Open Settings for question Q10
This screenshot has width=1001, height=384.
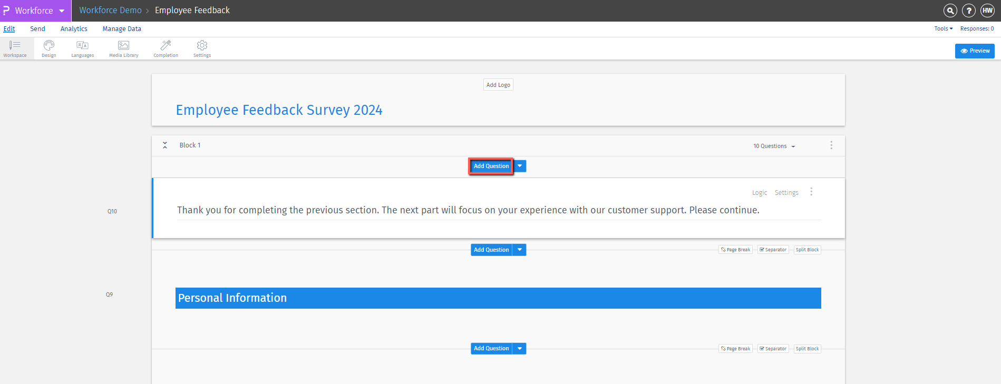(x=786, y=193)
